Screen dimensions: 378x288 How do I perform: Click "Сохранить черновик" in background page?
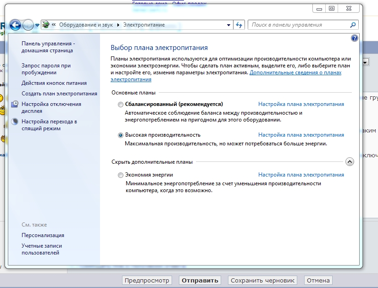click(262, 281)
